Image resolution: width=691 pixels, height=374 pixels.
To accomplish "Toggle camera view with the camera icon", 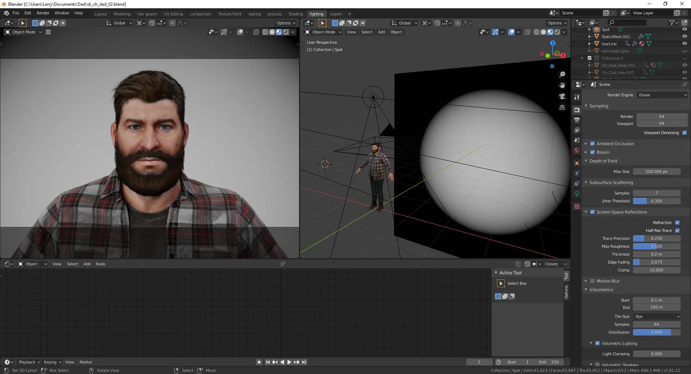I will point(562,96).
